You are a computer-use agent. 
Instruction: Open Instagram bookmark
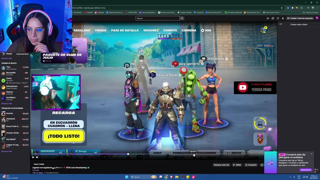(x=99, y=12)
